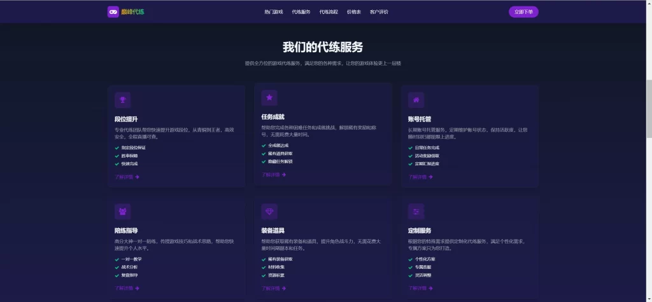This screenshot has width=652, height=302.
Task: Go to 代练服务 in the navigation
Action: [x=301, y=12]
